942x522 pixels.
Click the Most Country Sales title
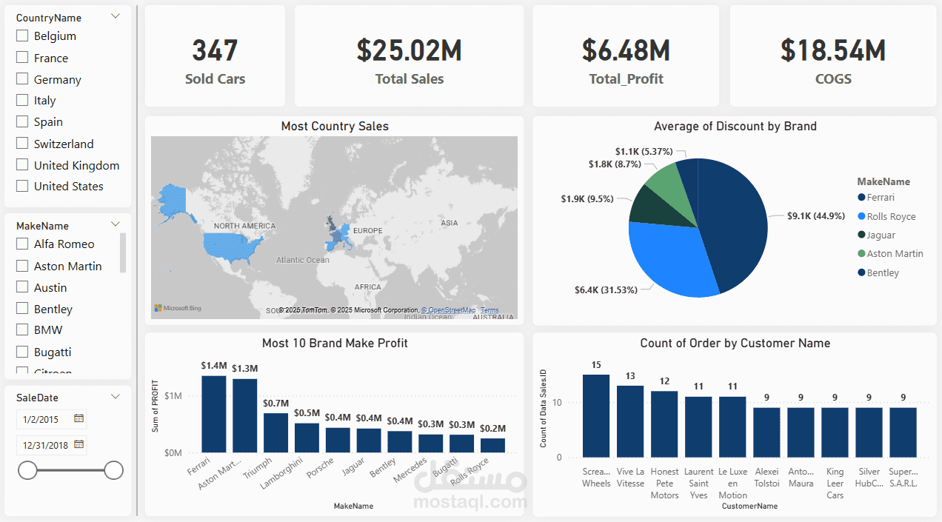(335, 127)
